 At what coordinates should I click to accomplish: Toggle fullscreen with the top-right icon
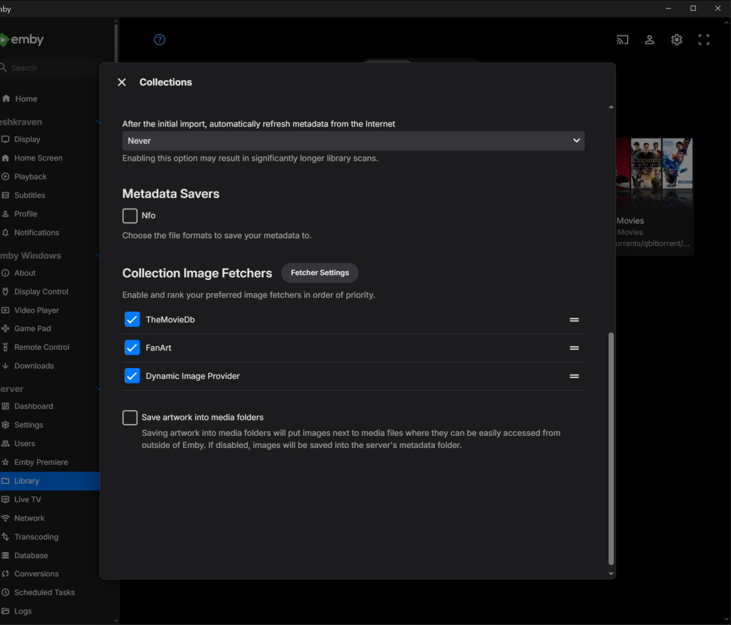click(x=704, y=40)
